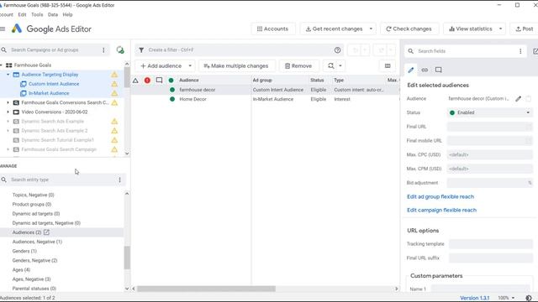The height and width of the screenshot is (302, 538).
Task: Open Edit ad group flexible reach link
Action: point(440,196)
